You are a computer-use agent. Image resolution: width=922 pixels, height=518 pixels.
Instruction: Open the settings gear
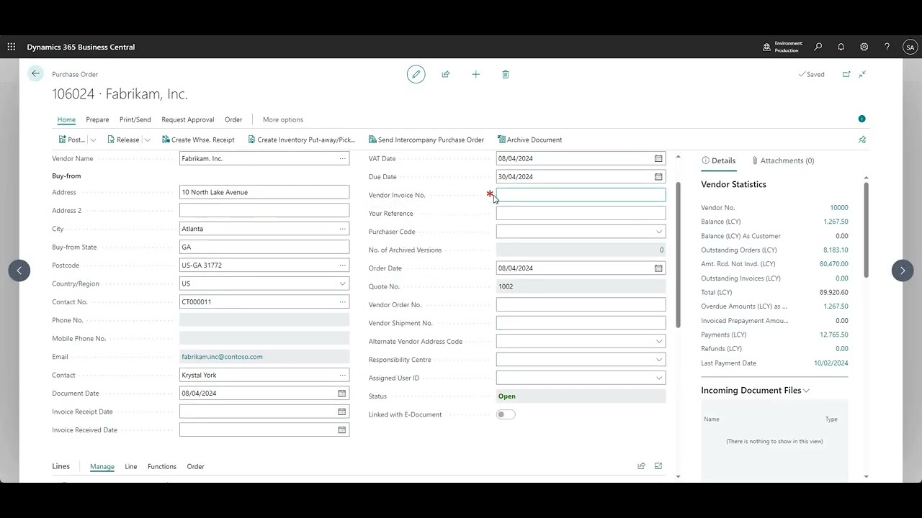[x=864, y=47]
